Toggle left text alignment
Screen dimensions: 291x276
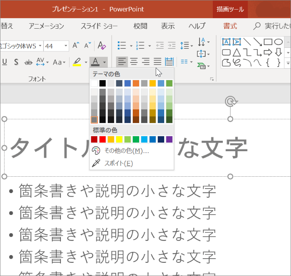coord(121,61)
